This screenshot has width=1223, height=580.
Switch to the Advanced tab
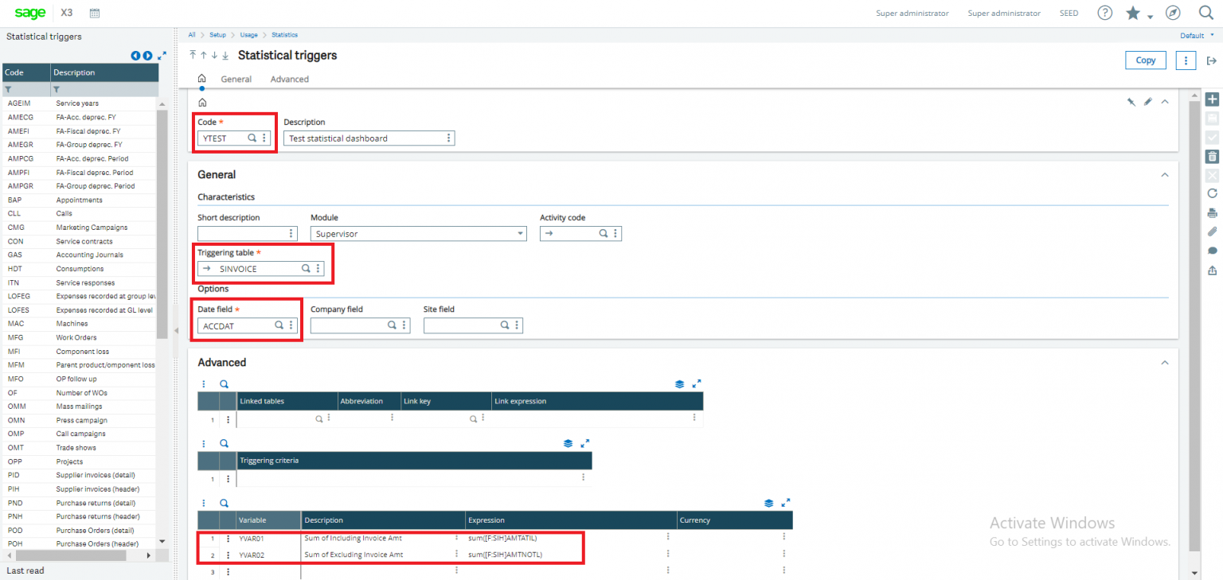tap(289, 79)
